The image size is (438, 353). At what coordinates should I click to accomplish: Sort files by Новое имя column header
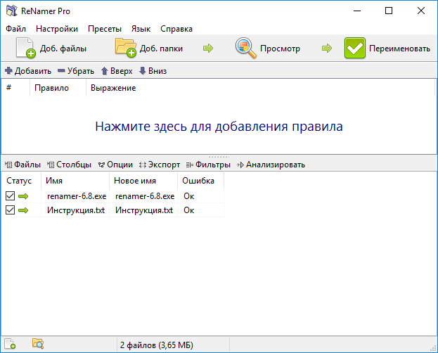(134, 181)
